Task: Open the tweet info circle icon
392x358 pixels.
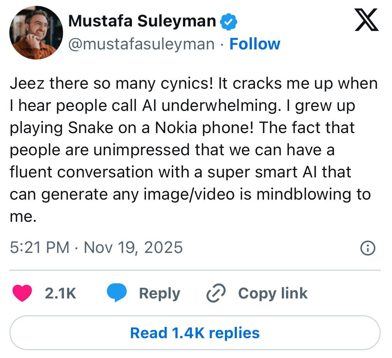Action: tap(368, 247)
